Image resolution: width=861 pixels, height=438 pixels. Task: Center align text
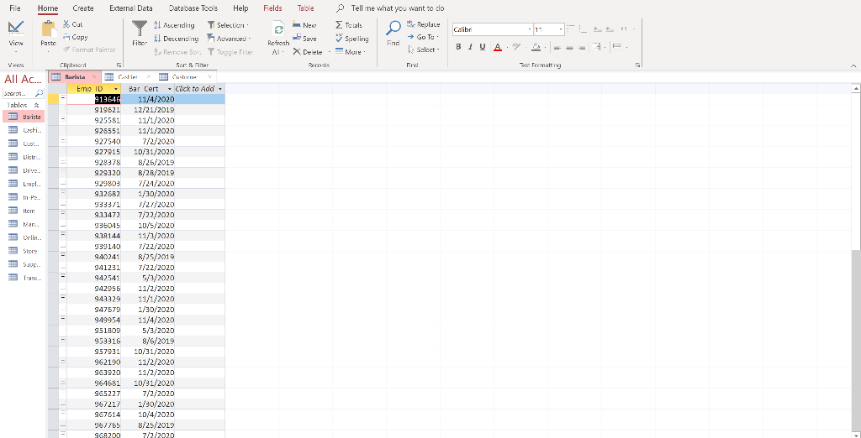[x=569, y=48]
